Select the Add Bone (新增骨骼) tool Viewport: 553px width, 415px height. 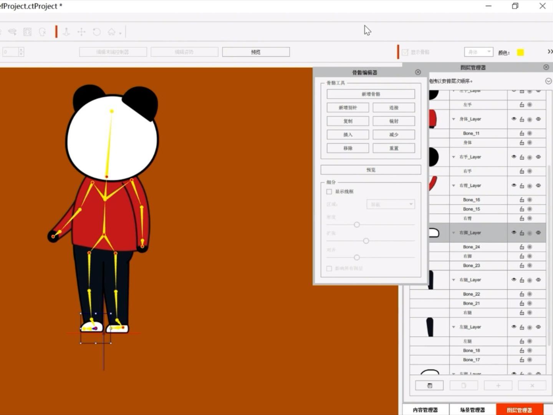[x=370, y=94]
